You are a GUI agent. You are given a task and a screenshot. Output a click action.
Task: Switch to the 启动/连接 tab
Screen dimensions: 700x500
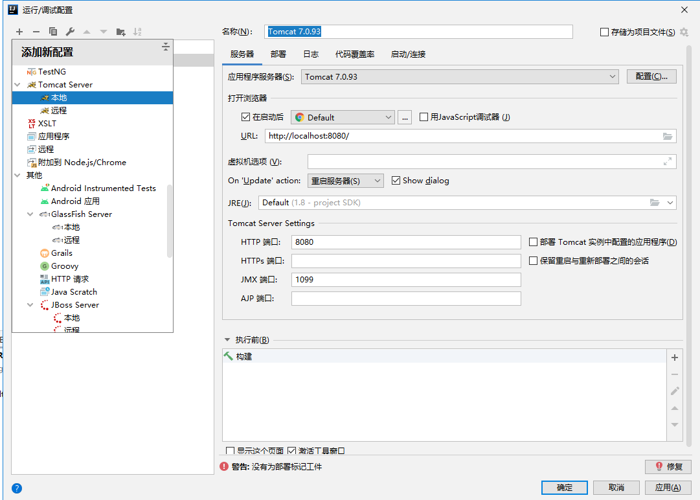click(x=408, y=54)
